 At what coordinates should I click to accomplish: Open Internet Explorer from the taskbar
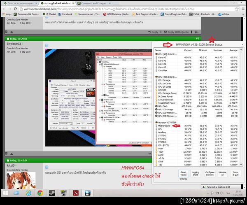click(28, 193)
